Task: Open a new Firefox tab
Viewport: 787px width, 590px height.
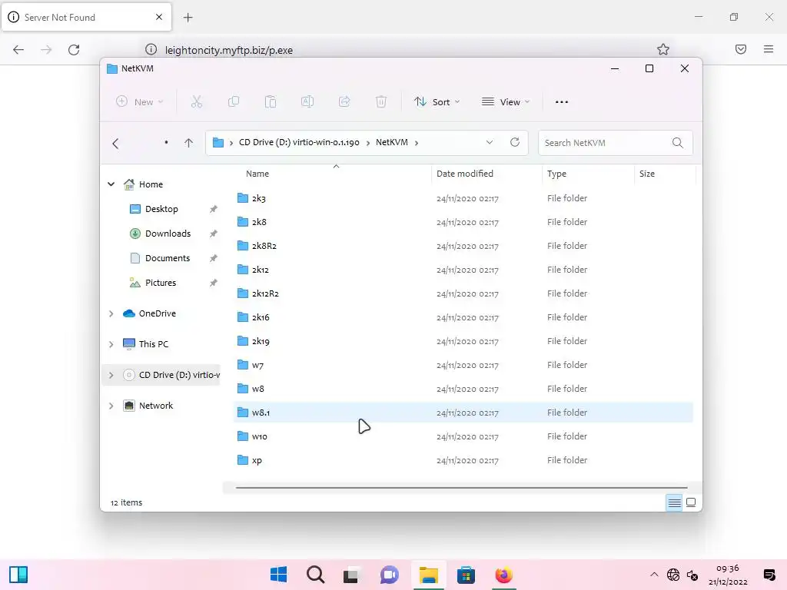Action: pos(188,18)
